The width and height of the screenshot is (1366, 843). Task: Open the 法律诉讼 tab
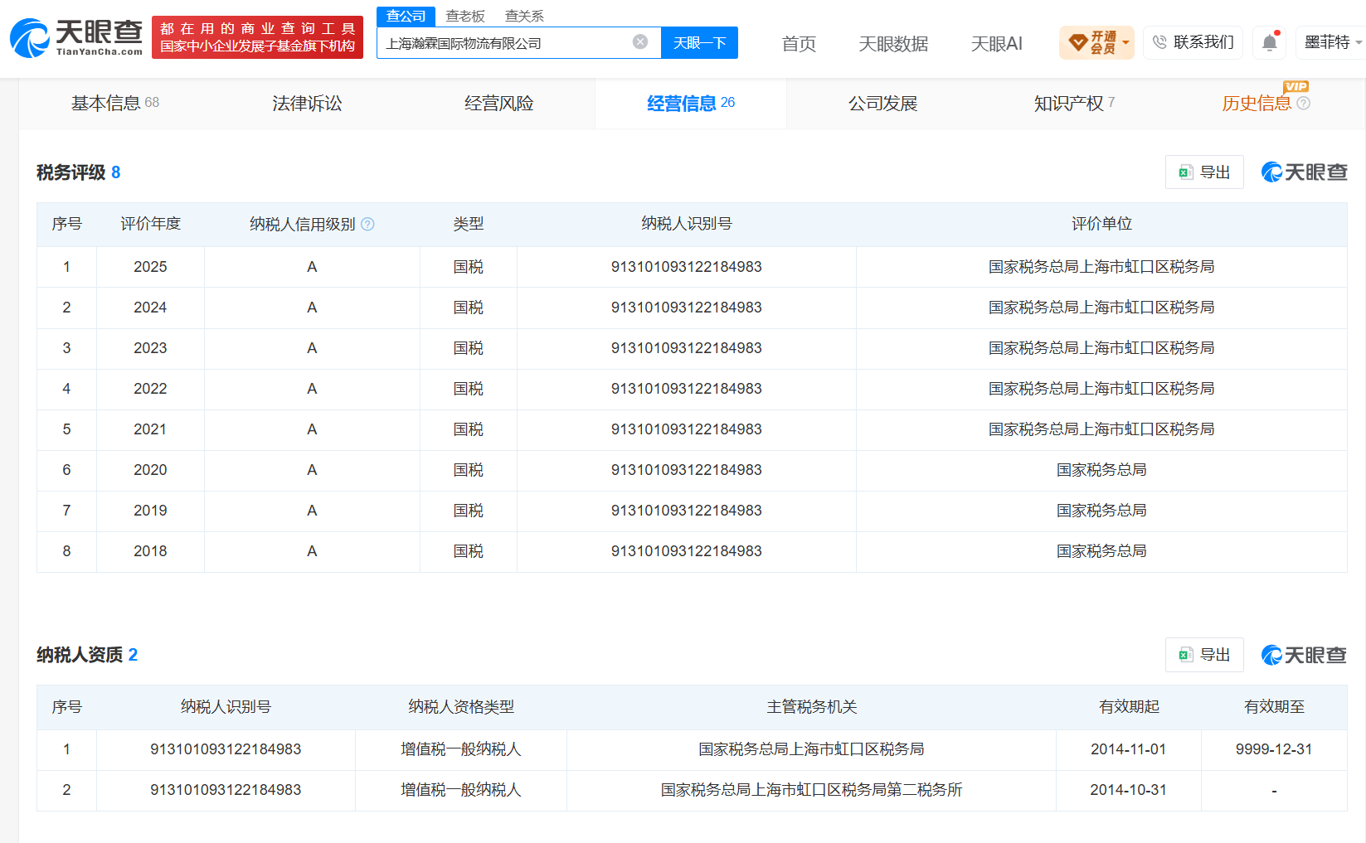[x=307, y=103]
